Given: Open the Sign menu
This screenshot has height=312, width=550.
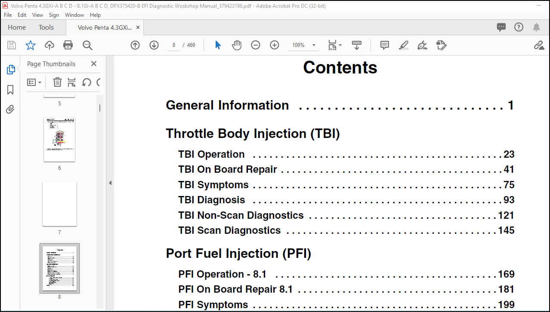Looking at the screenshot, I should pos(54,15).
